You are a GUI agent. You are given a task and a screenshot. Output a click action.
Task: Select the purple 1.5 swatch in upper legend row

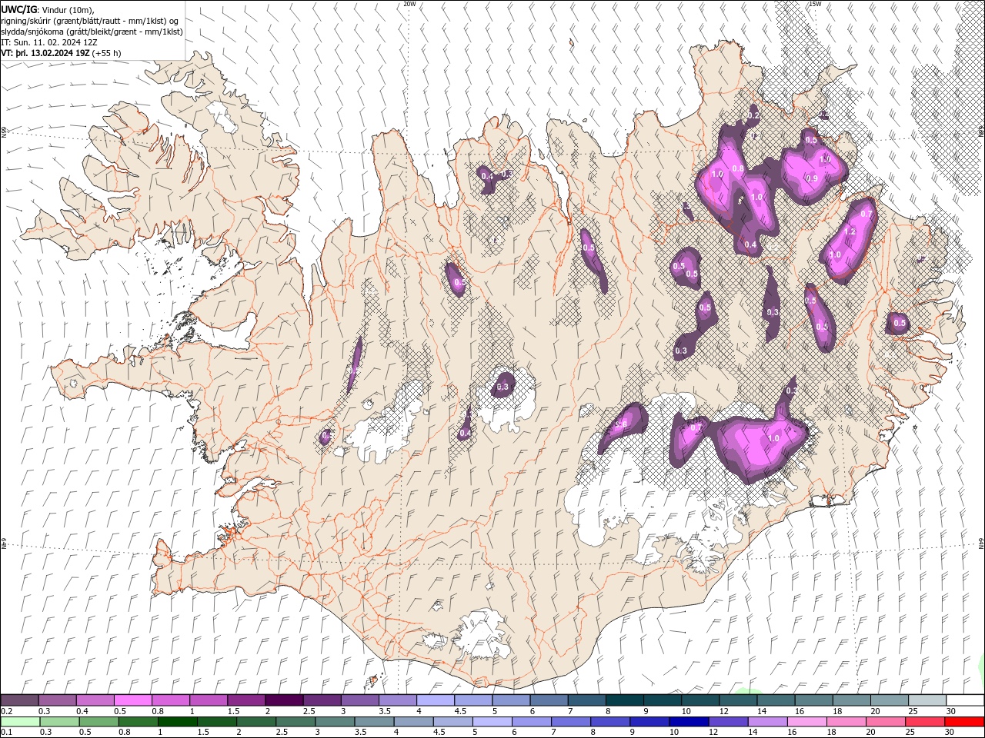(246, 700)
